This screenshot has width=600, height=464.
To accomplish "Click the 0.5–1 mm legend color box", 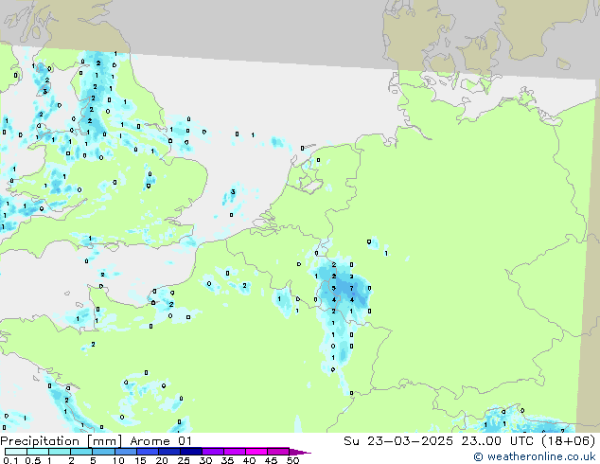I will click(x=38, y=452).
